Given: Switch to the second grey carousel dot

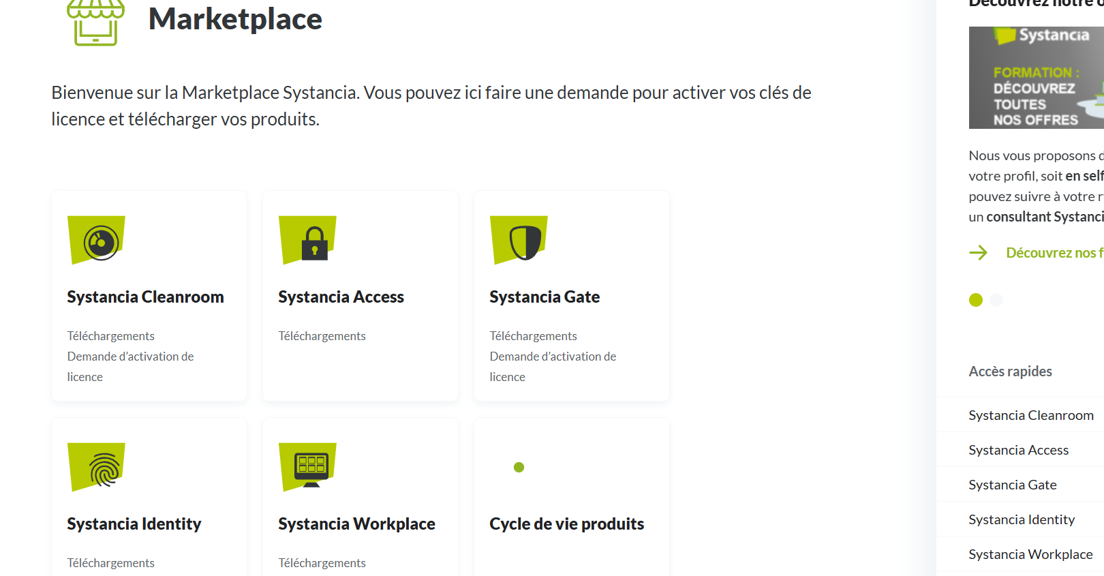Looking at the screenshot, I should (x=996, y=300).
